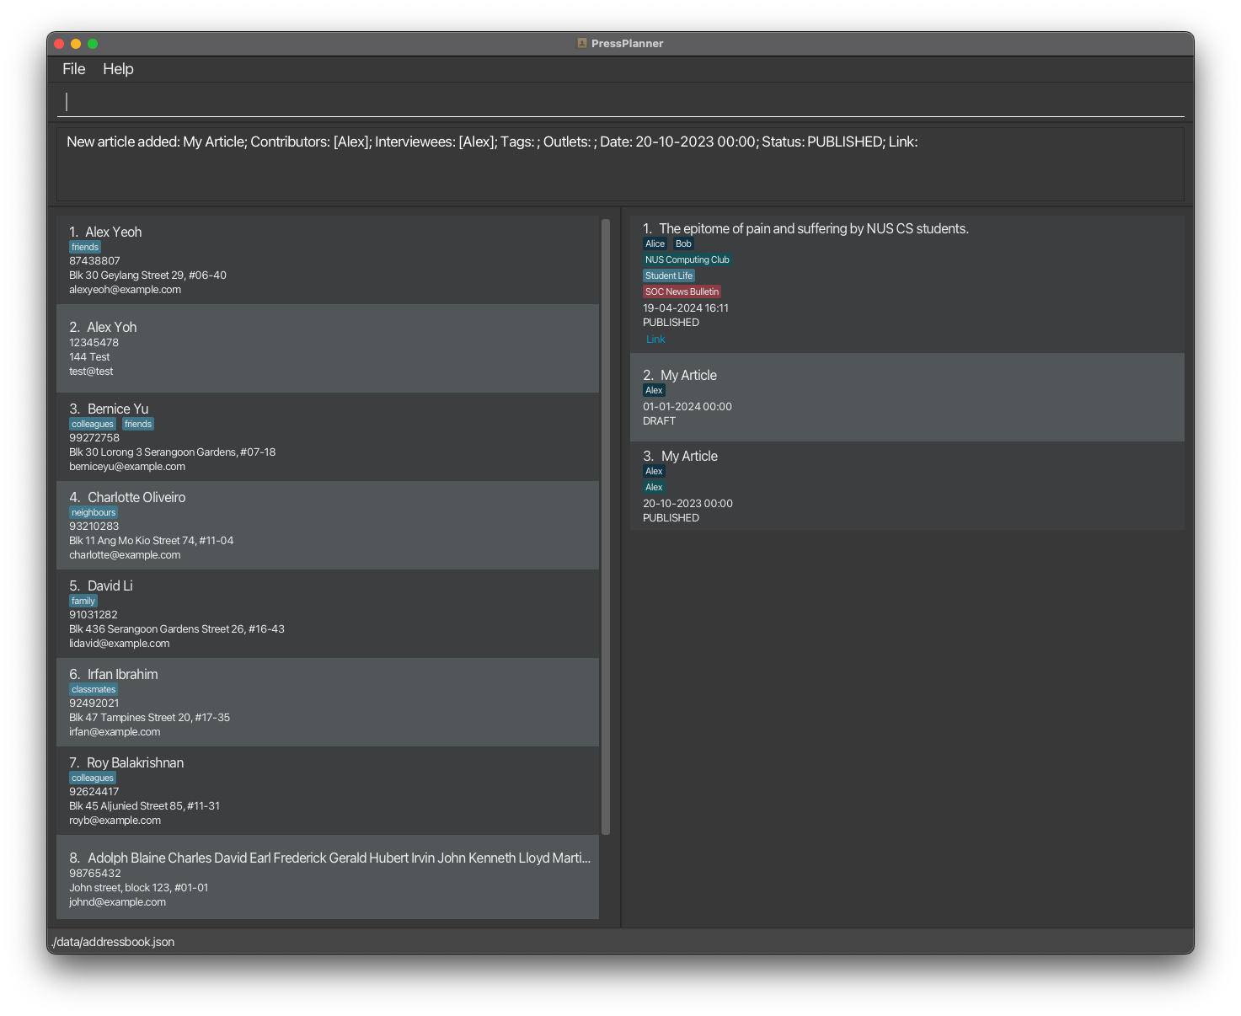Click the SOC News Bulletin outlet tag
Image resolution: width=1241 pixels, height=1016 pixels.
coord(682,291)
